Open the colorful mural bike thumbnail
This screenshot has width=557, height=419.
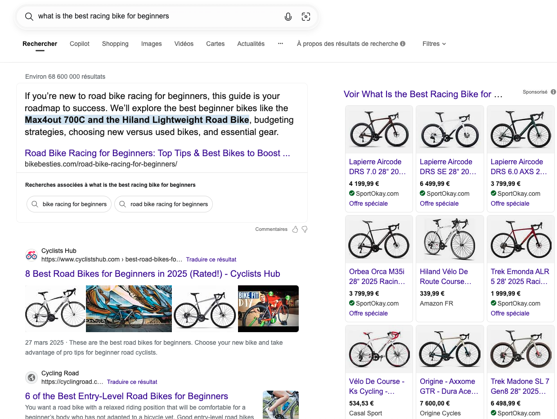click(129, 309)
